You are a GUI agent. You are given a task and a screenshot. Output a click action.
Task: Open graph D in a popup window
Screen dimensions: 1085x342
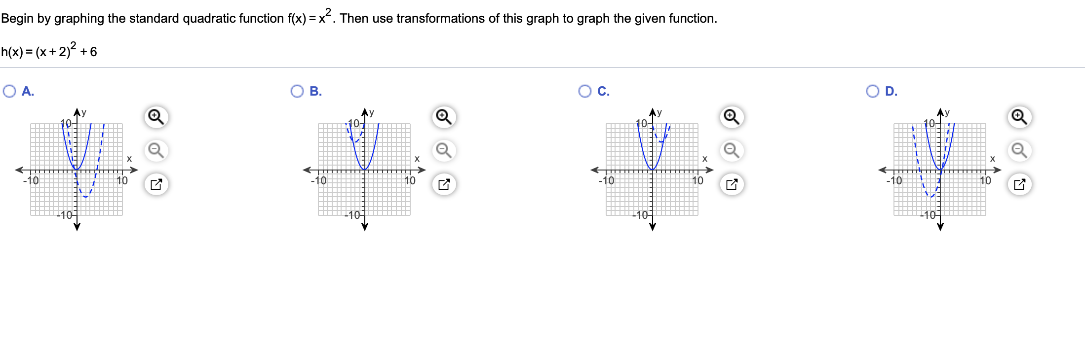[x=1019, y=184]
